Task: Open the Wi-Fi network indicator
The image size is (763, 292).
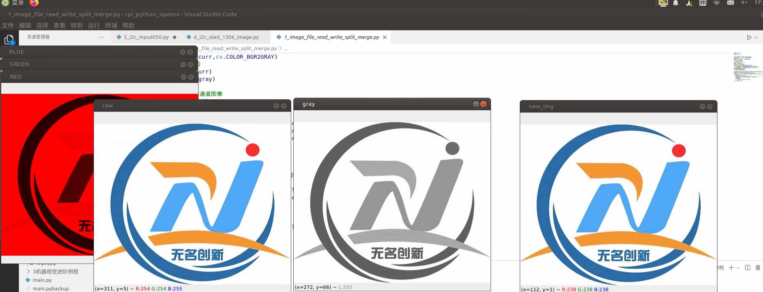Action: tap(717, 3)
